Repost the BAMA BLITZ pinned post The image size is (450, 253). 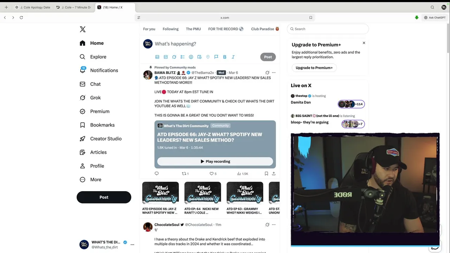(x=185, y=174)
